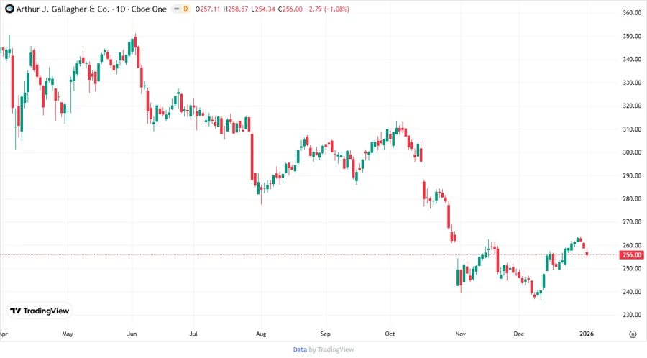Click the C256.00 close value

pos(290,9)
